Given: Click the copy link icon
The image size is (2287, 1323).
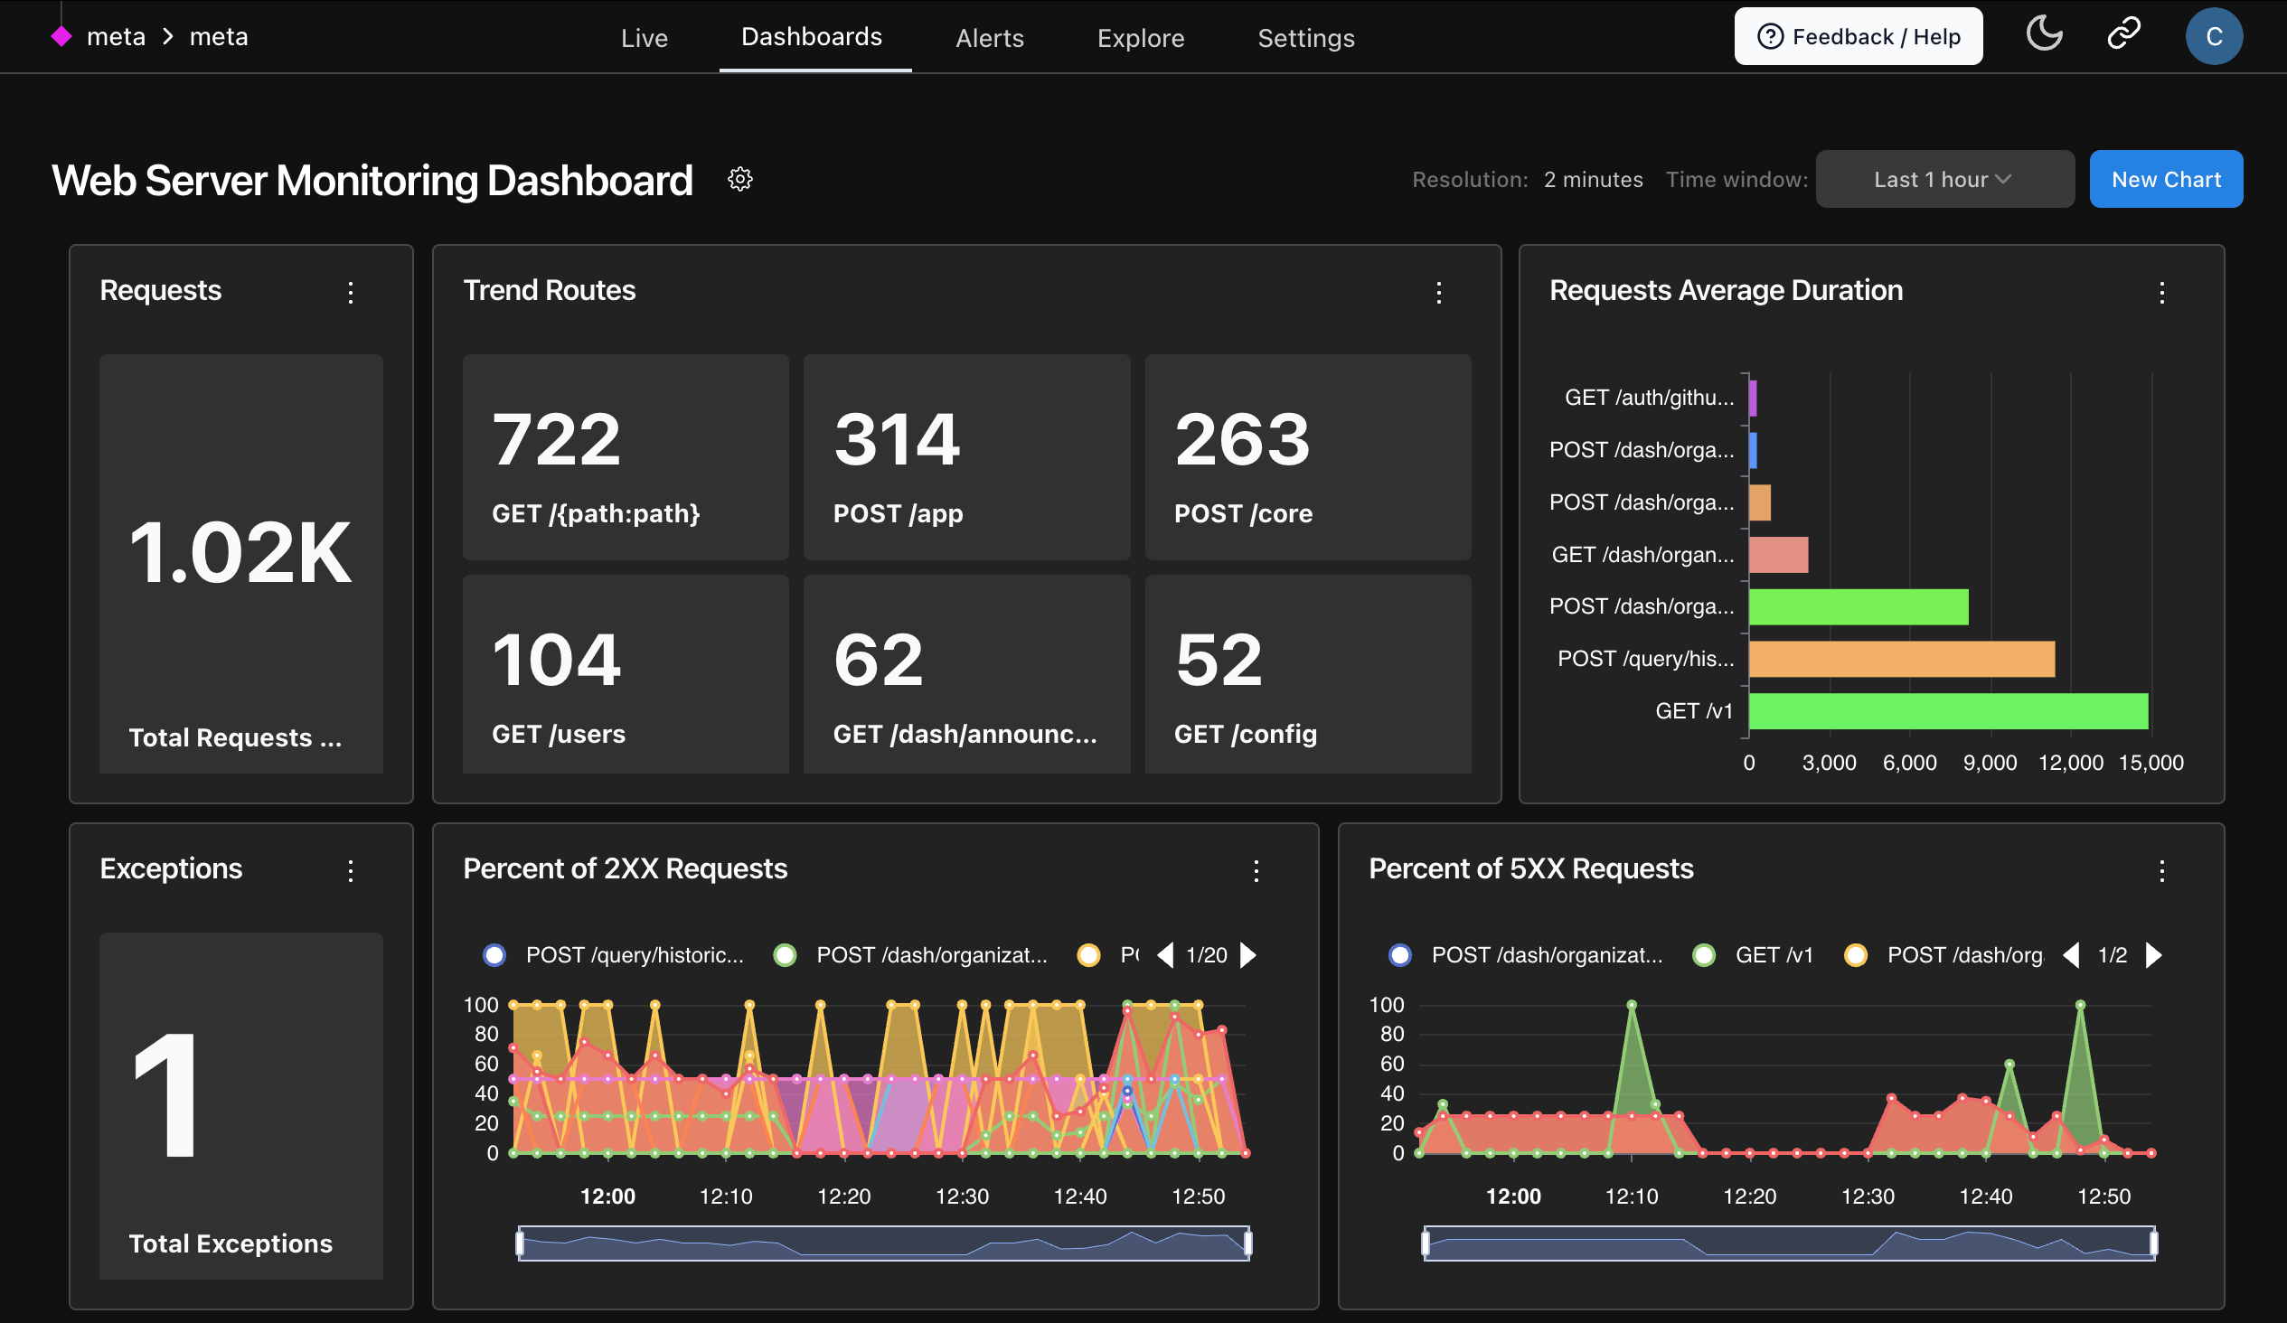Looking at the screenshot, I should point(2122,35).
